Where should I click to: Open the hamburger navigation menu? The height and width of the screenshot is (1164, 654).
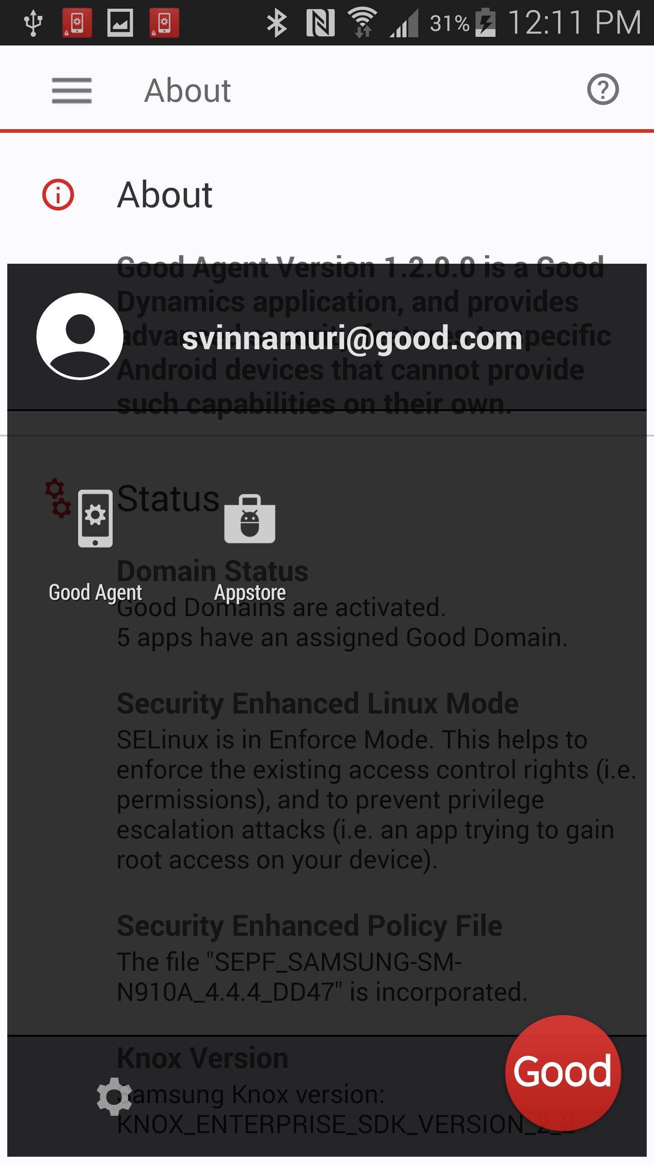pos(72,90)
